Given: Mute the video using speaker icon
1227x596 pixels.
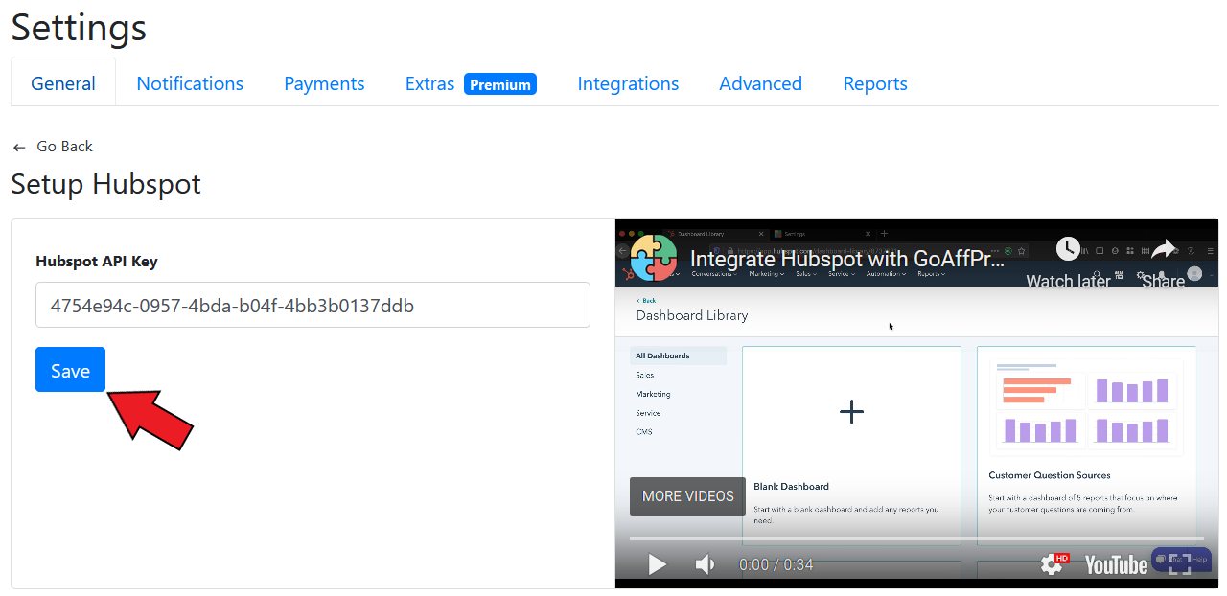Looking at the screenshot, I should [705, 564].
